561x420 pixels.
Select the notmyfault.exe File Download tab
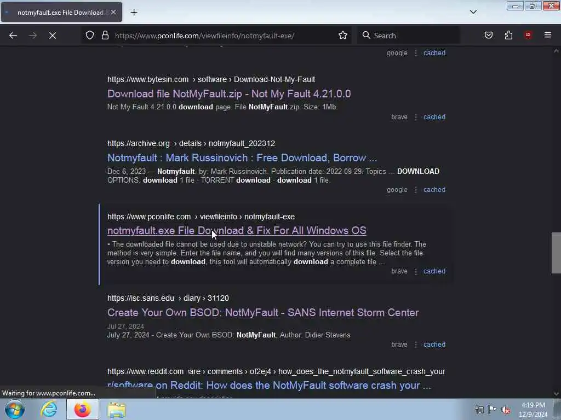pos(61,13)
